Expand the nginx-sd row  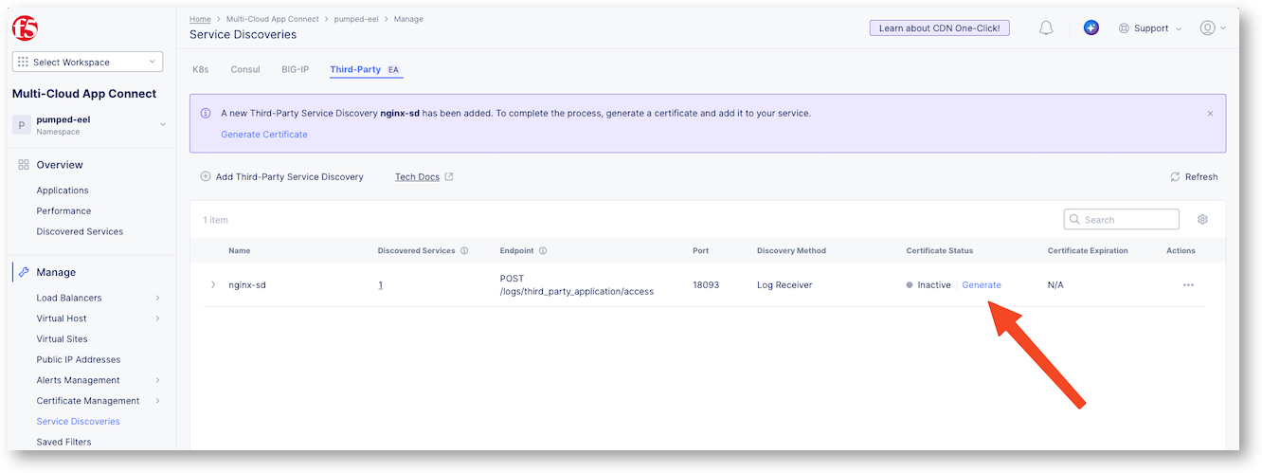pyautogui.click(x=213, y=284)
